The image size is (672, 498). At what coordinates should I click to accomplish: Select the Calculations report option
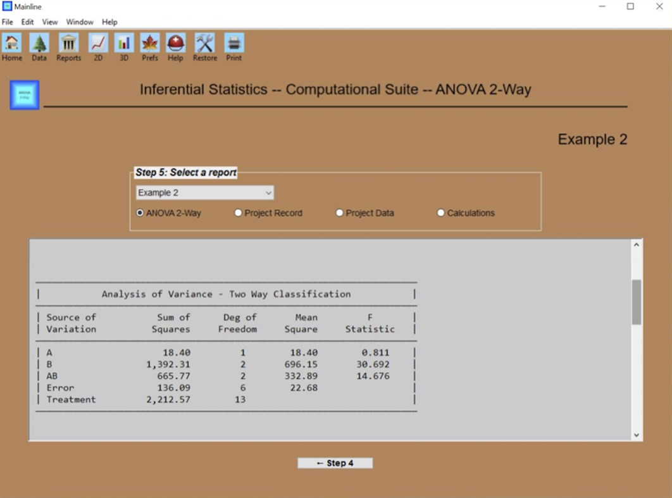(x=440, y=213)
